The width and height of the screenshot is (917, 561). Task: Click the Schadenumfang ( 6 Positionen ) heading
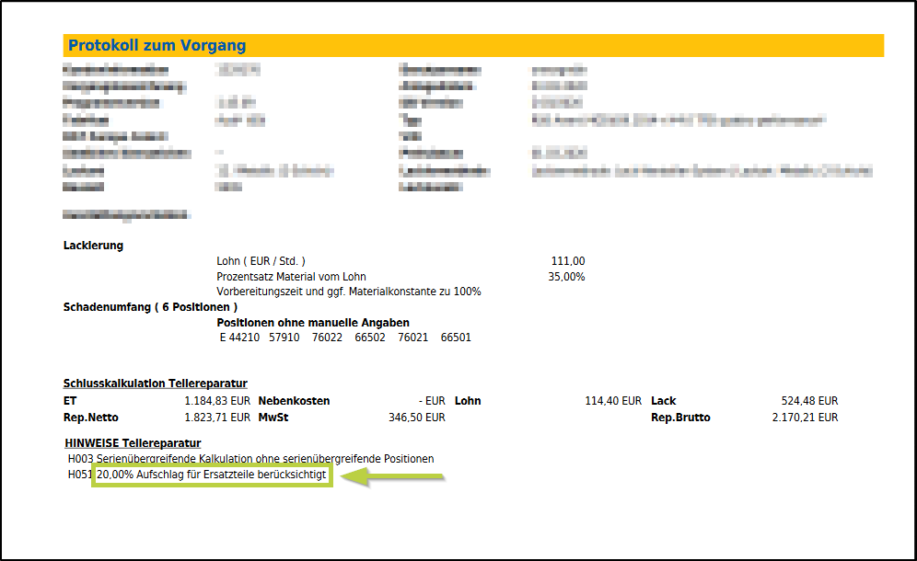[x=150, y=306]
